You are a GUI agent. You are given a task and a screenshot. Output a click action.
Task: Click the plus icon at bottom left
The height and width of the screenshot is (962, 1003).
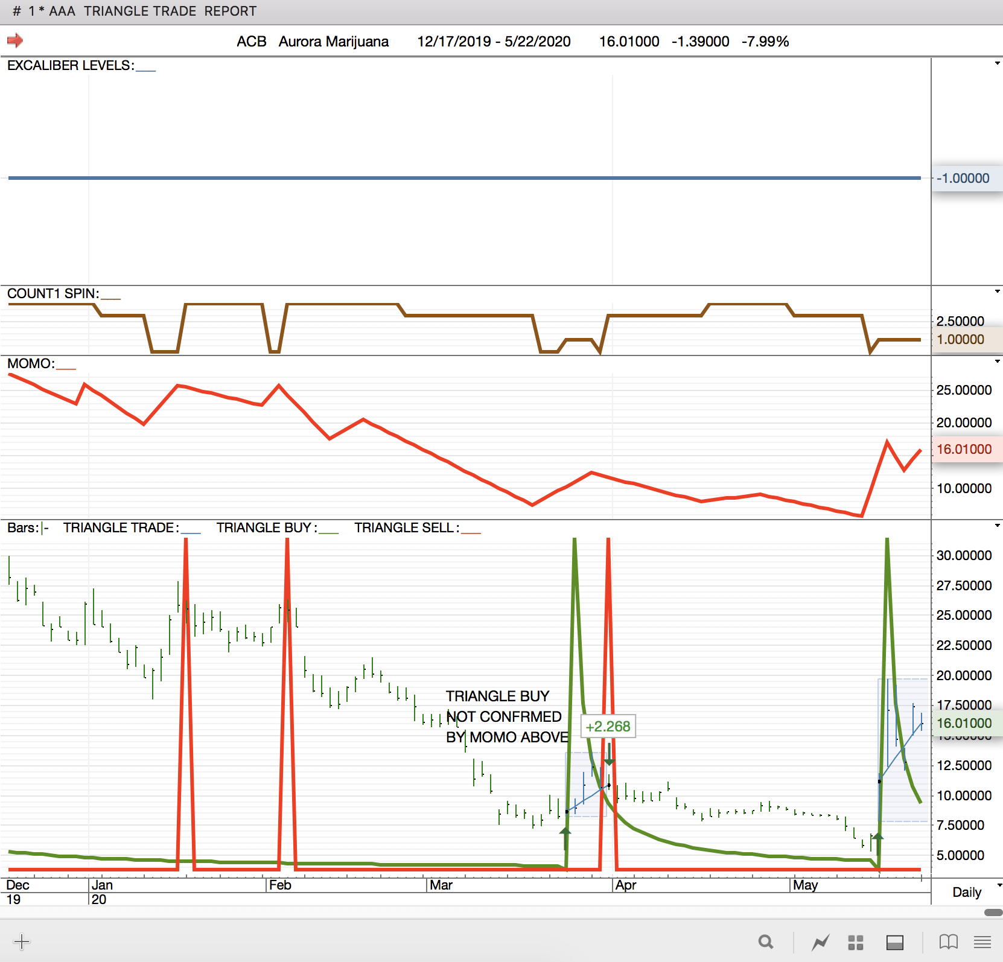(22, 941)
